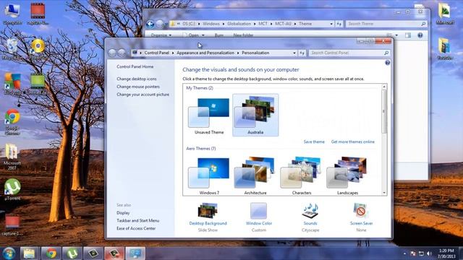This screenshot has width=463, height=260.
Task: Open Windows Explorer from the taskbar
Action: 29,253
